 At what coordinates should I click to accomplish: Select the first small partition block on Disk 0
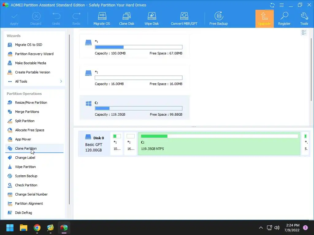pyautogui.click(x=117, y=144)
